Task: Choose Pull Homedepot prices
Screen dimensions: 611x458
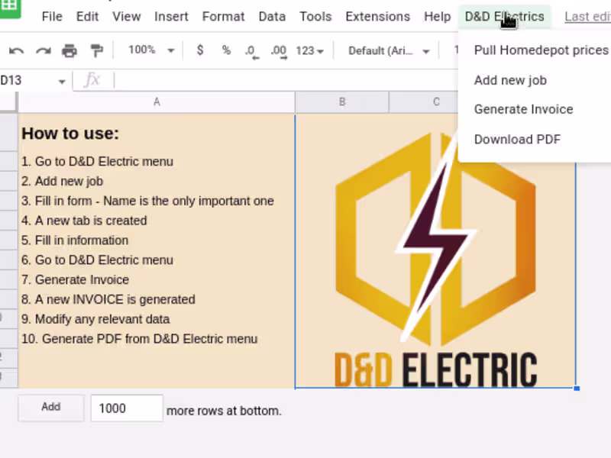Action: [x=541, y=50]
